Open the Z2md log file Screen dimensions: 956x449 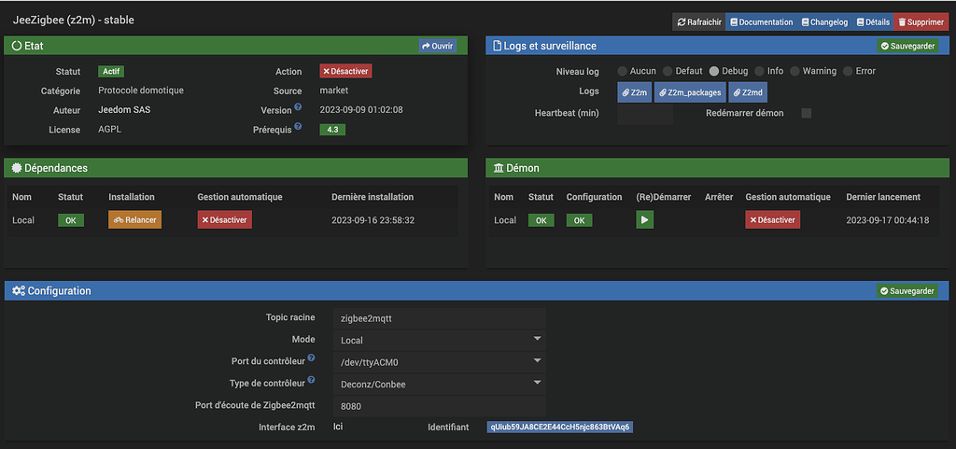[x=747, y=92]
